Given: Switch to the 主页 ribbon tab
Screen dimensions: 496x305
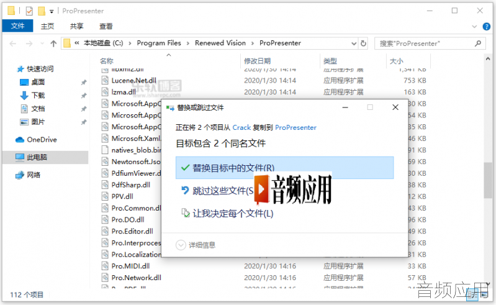Looking at the screenshot, I should point(47,26).
